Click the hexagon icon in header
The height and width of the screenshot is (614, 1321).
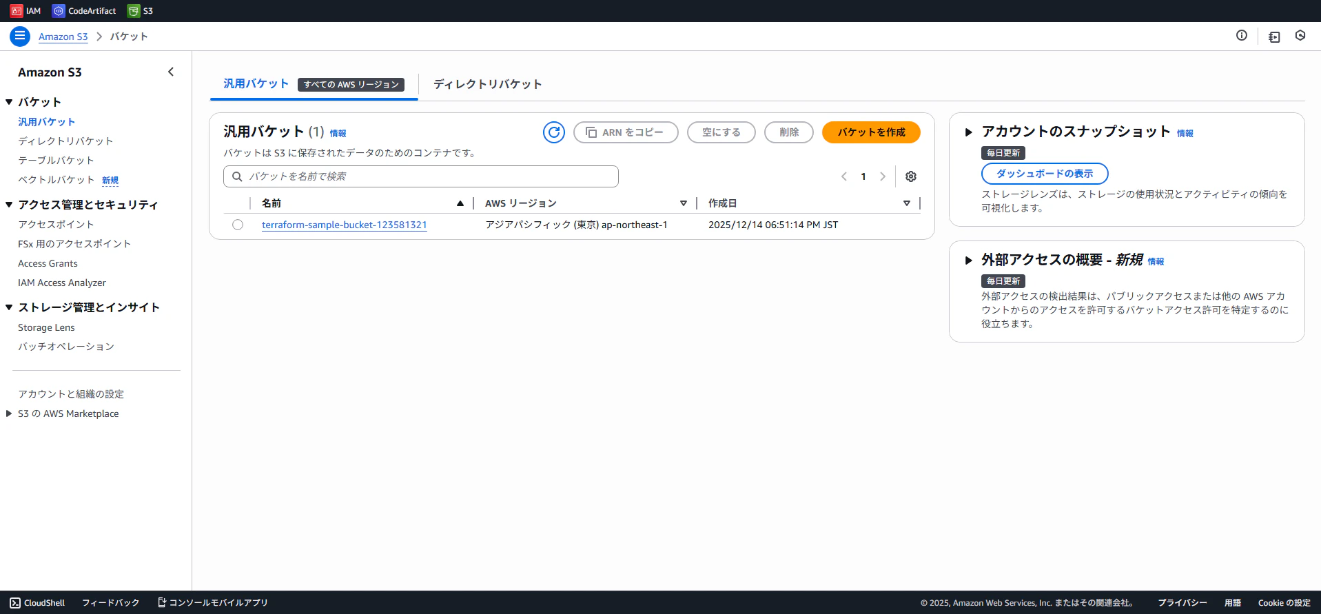click(x=1300, y=36)
